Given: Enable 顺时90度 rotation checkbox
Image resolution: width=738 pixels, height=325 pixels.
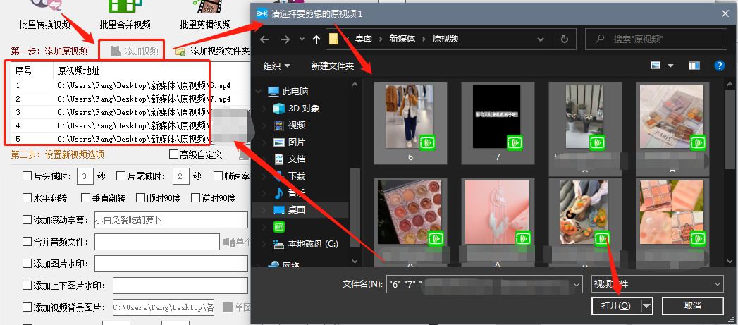Looking at the screenshot, I should tap(140, 198).
